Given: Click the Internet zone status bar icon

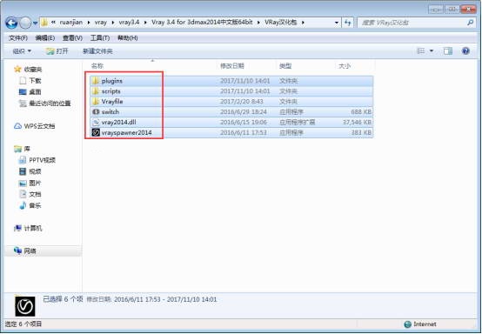Looking at the screenshot, I should pos(407,324).
